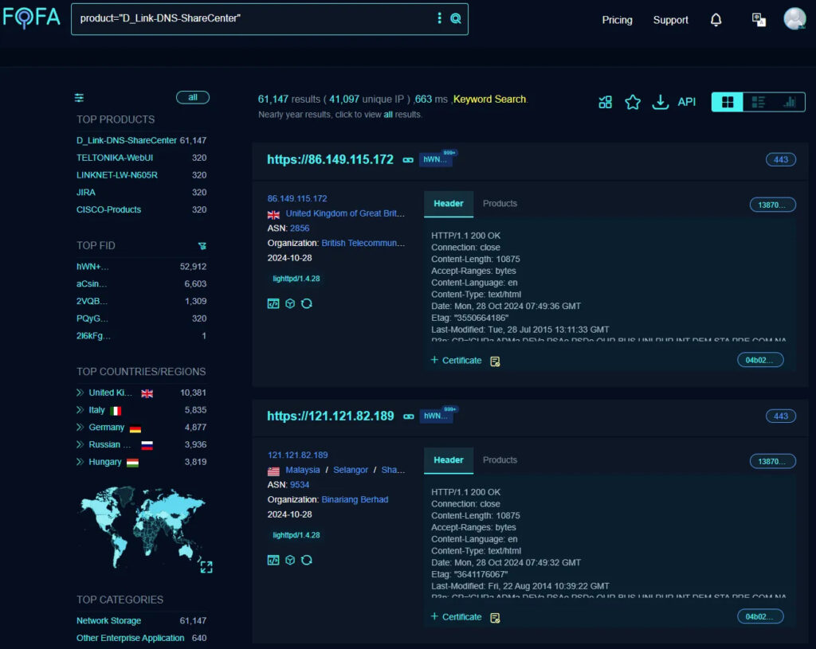Switch to list view layout
816x649 pixels.
coord(759,102)
